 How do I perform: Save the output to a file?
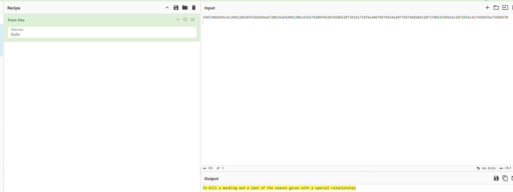pyautogui.click(x=496, y=178)
